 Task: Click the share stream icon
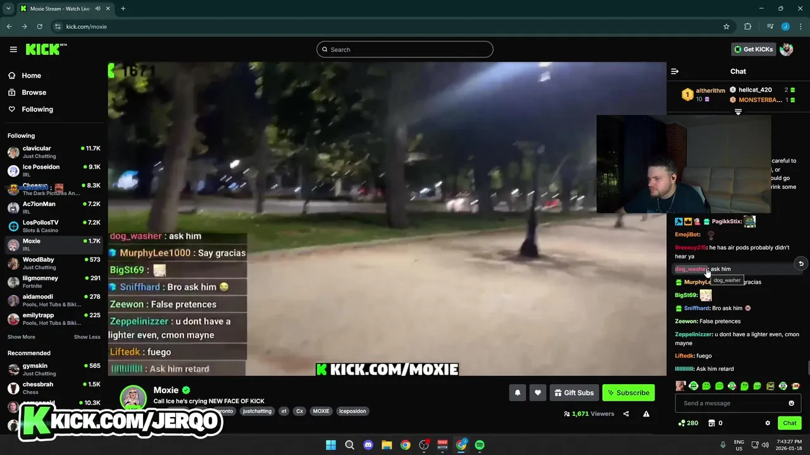click(x=626, y=414)
